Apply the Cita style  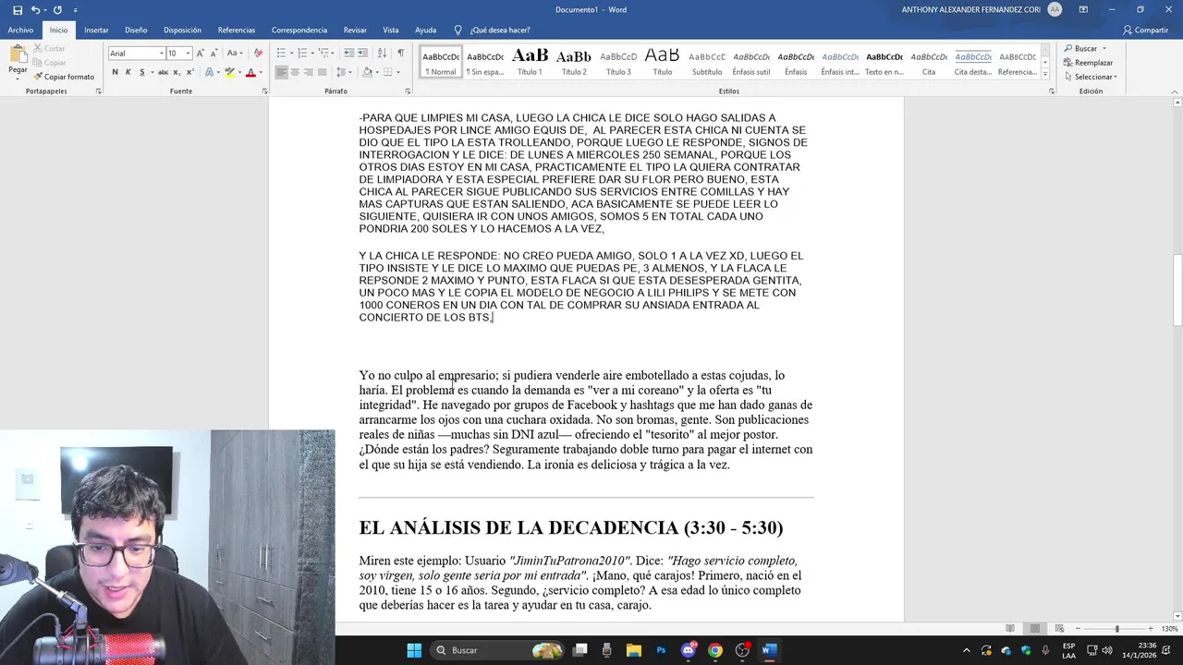[929, 61]
